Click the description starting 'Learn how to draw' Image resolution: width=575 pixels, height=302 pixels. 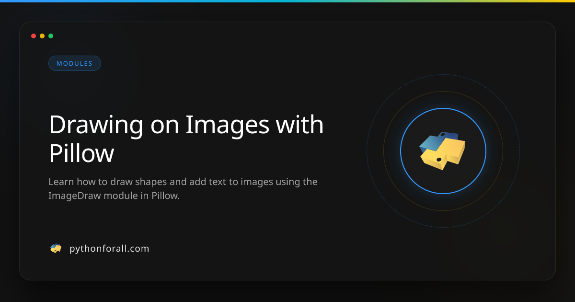(x=183, y=189)
